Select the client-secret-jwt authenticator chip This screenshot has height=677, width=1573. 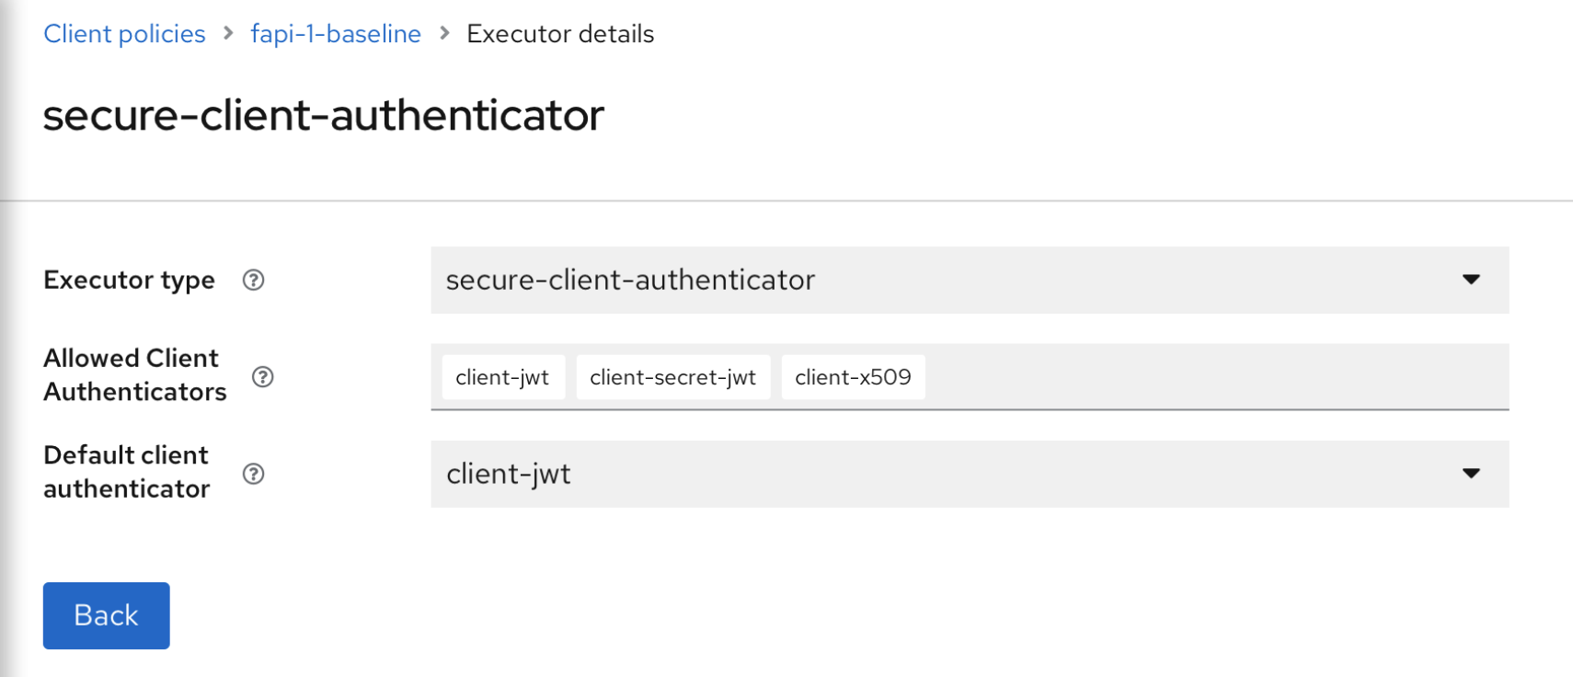point(672,376)
